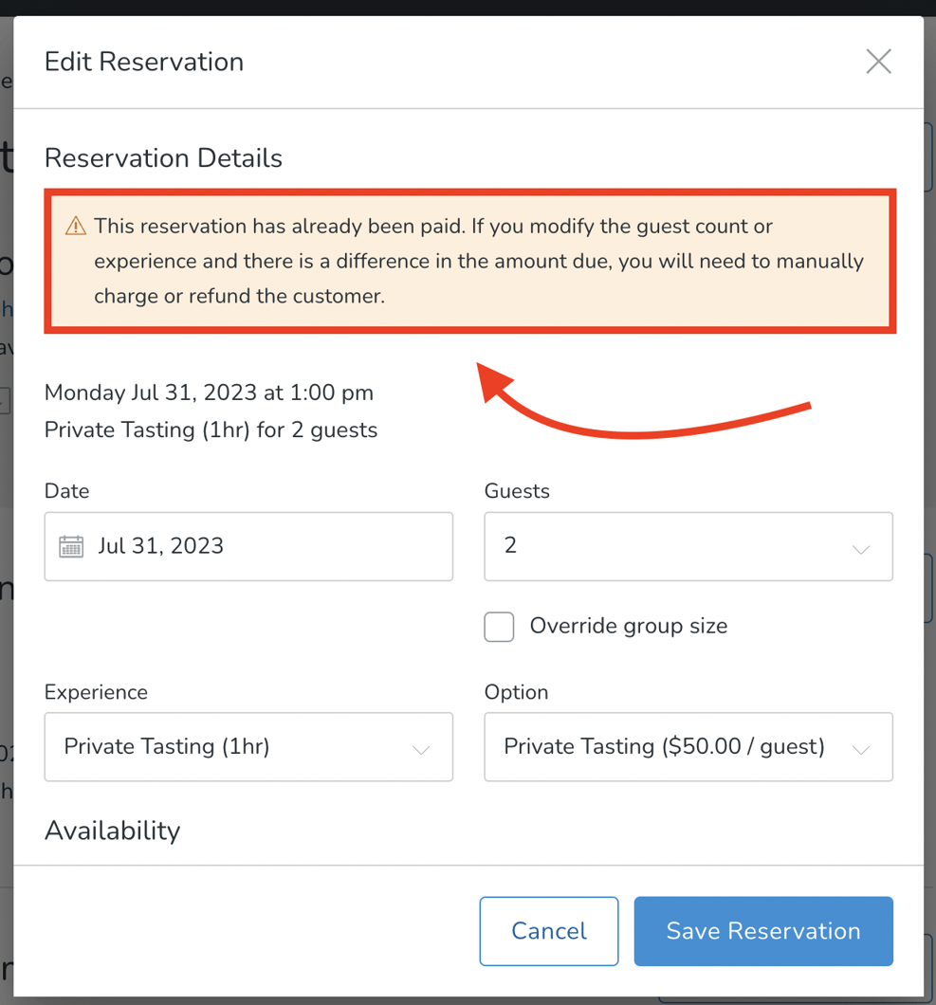Click the X to dismiss the dialog
Image resolution: width=936 pixels, height=1005 pixels.
877,61
